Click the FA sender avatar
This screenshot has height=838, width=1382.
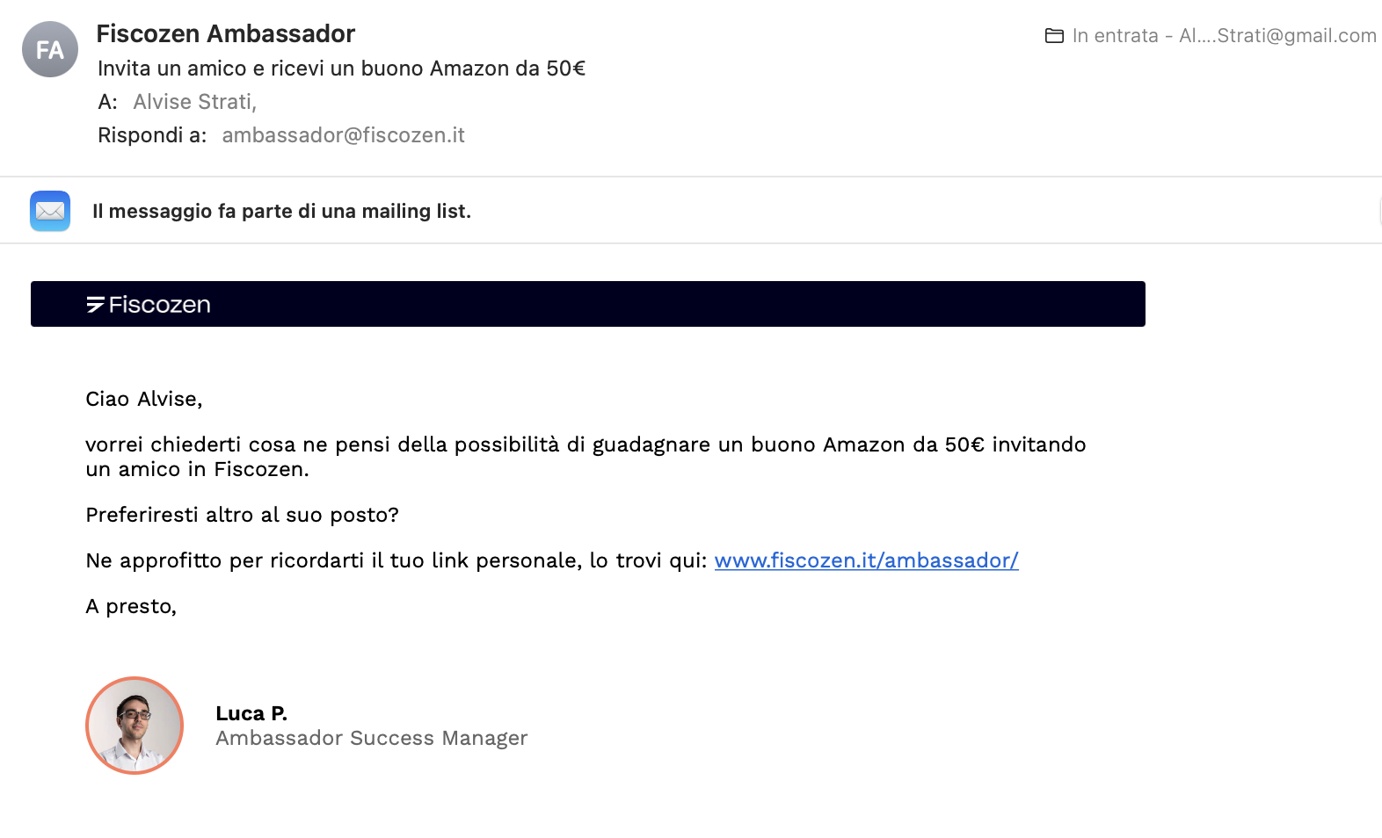tap(50, 49)
